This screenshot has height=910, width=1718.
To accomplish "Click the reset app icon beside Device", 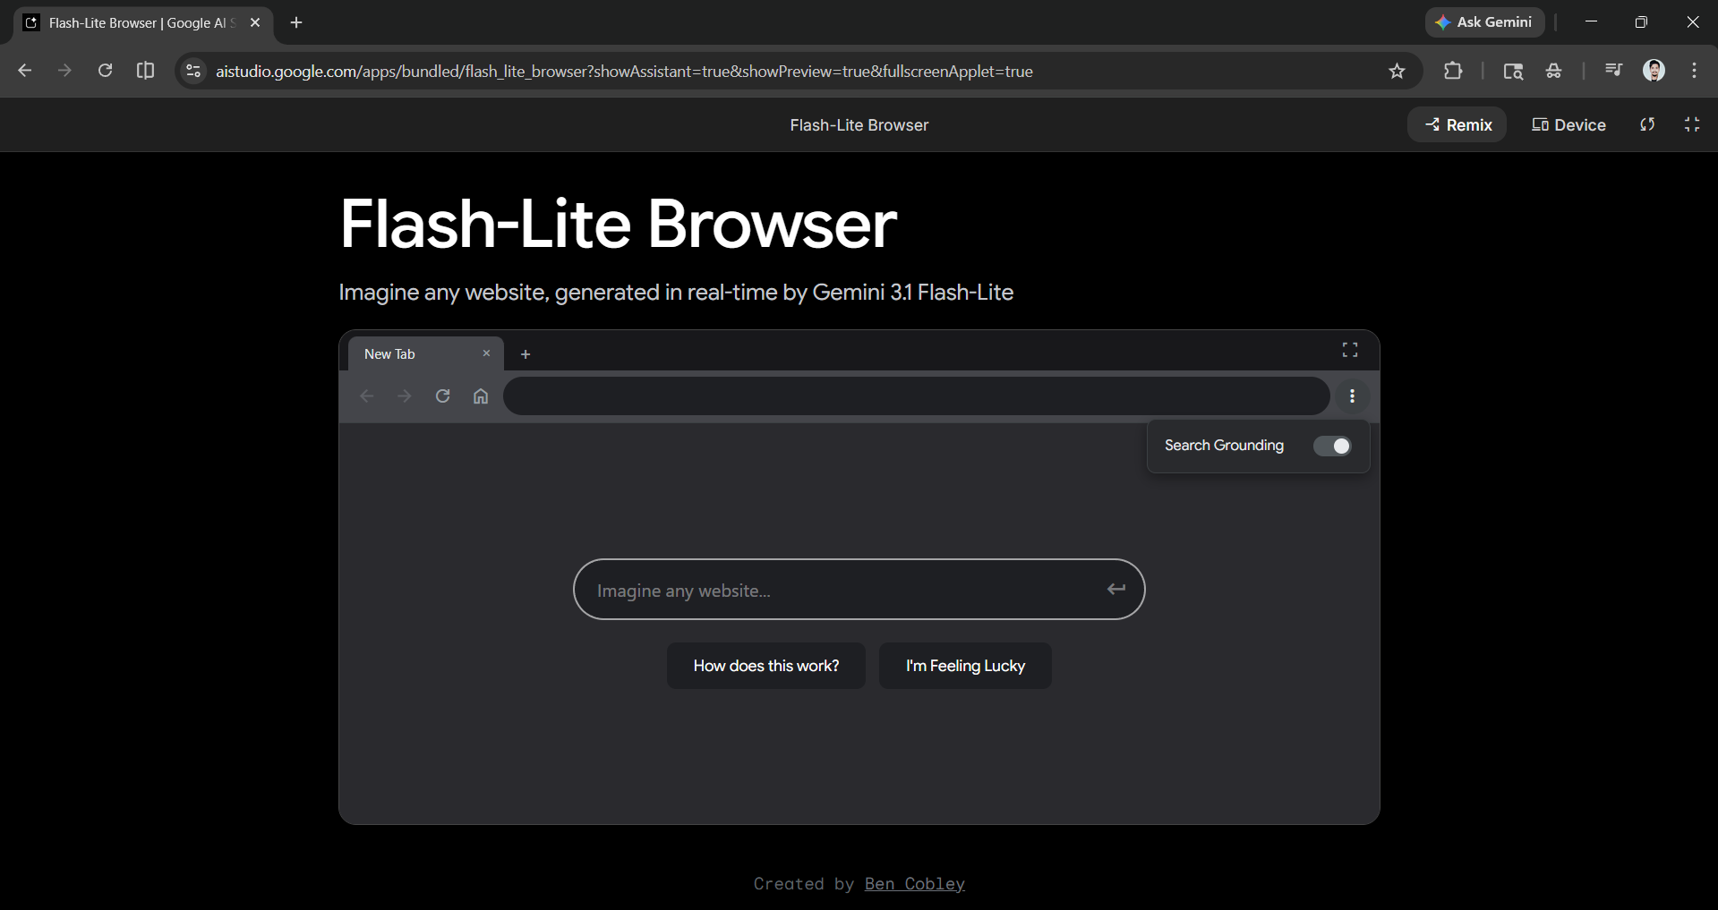I will pyautogui.click(x=1647, y=124).
